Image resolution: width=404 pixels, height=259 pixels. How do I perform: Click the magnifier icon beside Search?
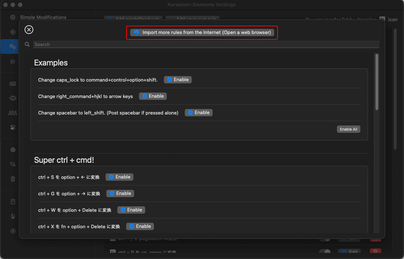point(27,45)
